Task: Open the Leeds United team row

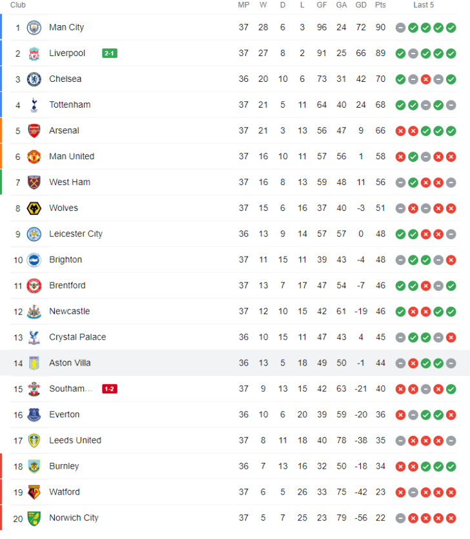Action: (235, 440)
